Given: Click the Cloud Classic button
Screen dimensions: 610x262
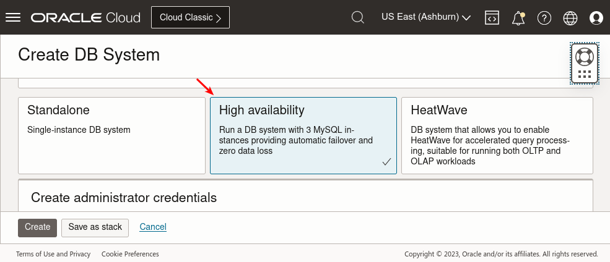Looking at the screenshot, I should pos(190,17).
